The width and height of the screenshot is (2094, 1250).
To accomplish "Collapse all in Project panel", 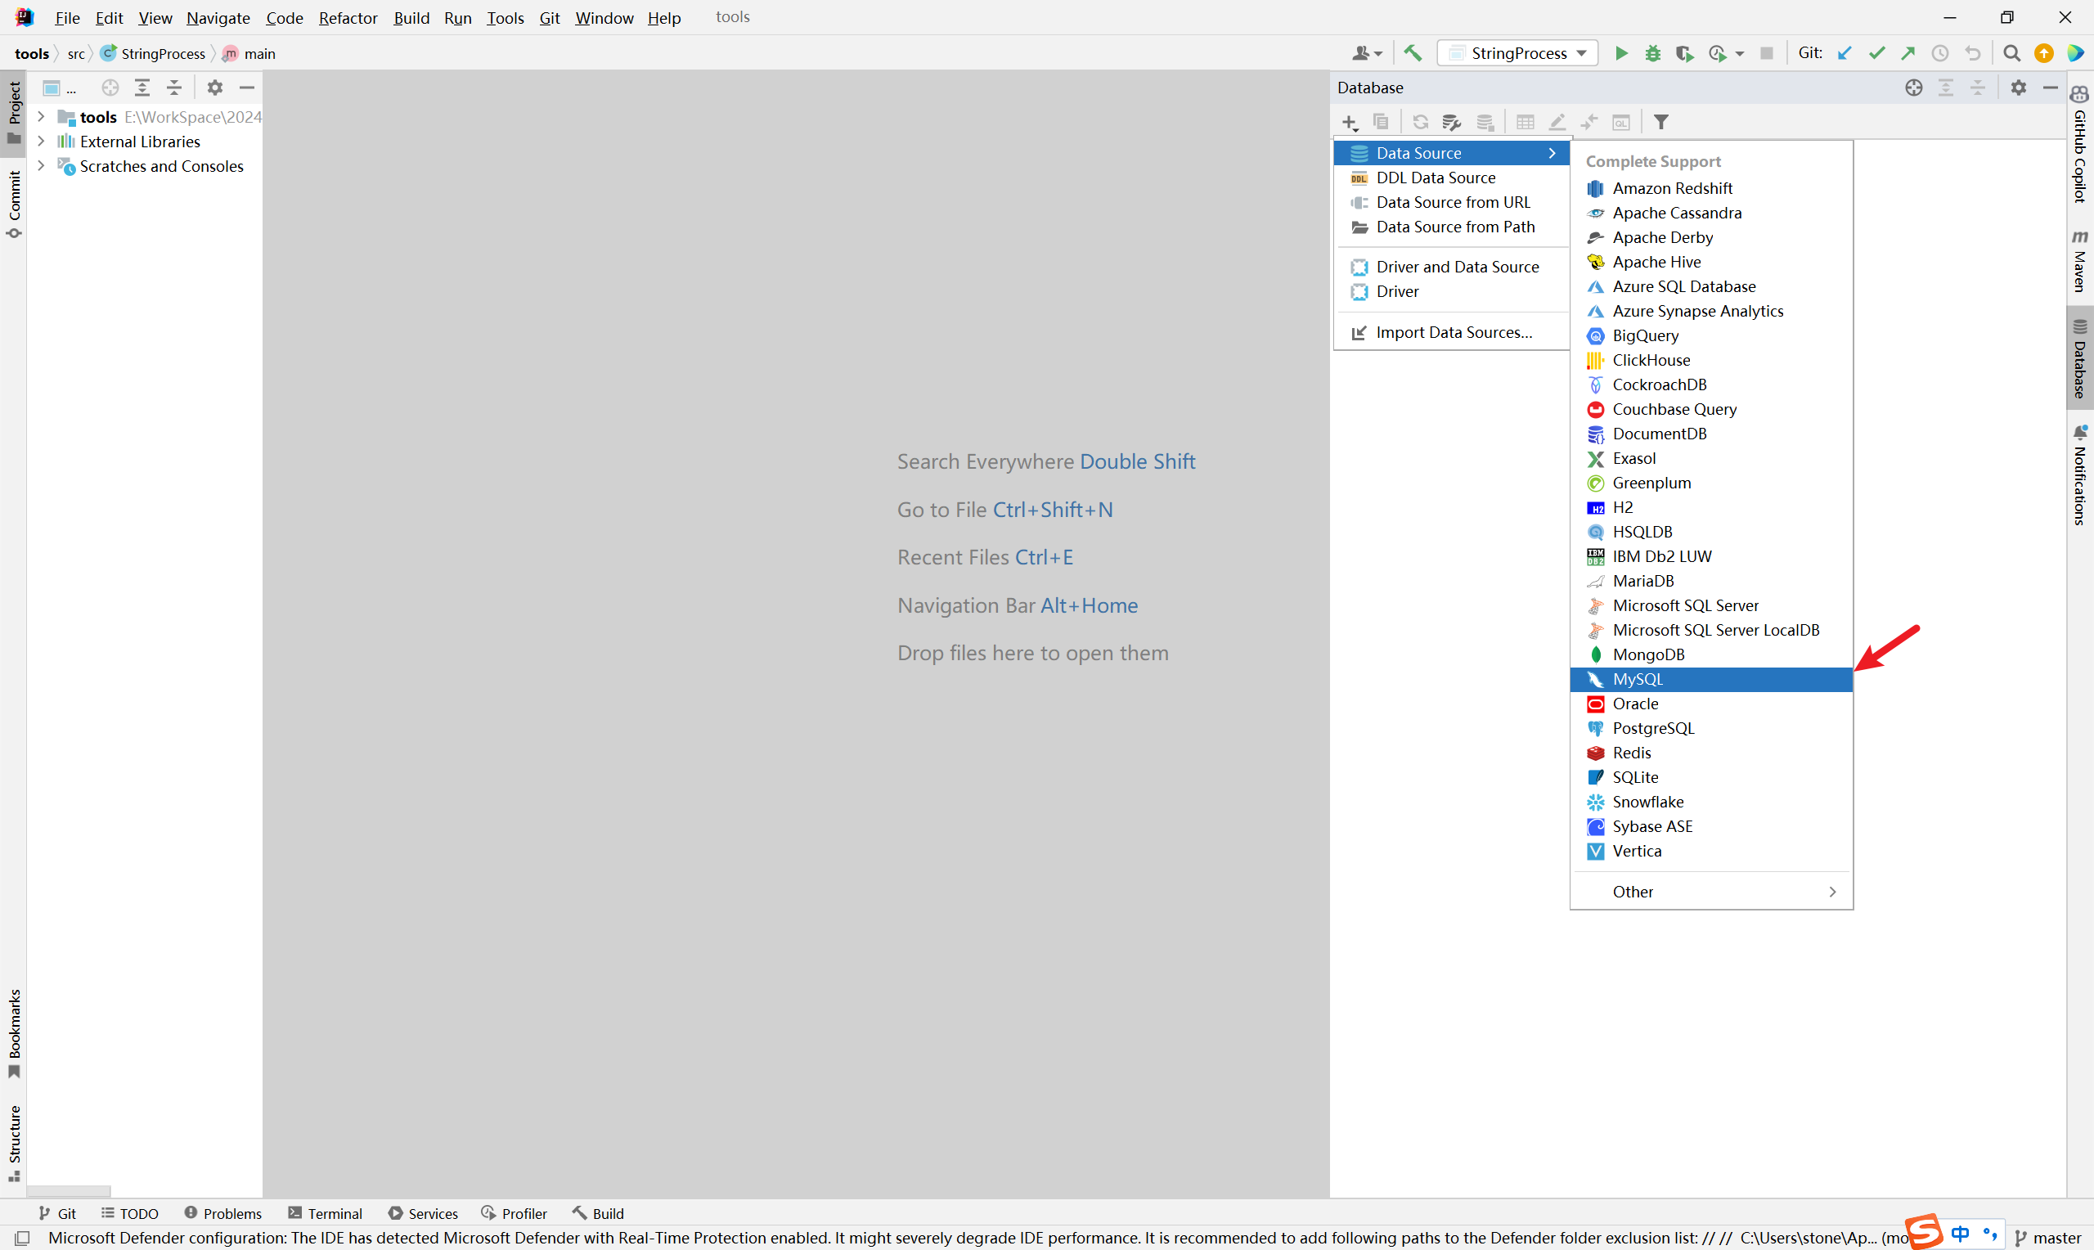I will point(174,88).
